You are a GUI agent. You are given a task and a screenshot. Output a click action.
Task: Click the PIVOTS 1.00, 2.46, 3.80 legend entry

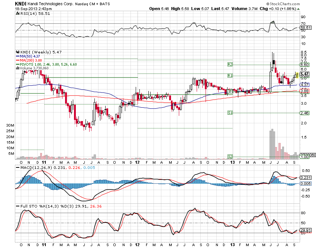point(46,65)
